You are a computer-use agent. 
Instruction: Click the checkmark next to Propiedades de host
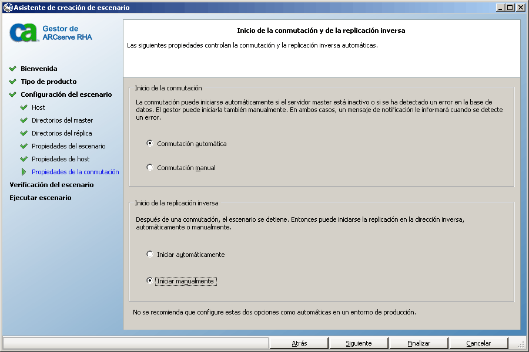coord(24,159)
